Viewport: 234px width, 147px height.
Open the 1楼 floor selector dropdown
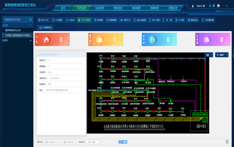click(209, 55)
